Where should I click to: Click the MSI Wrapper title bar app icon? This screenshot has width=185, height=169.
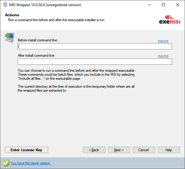(5, 5)
